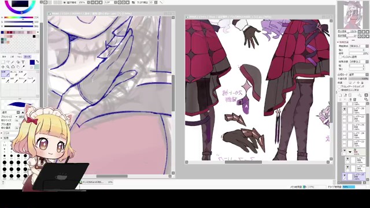This screenshot has height=208, width=370.
Task: Adjust the Hue slider
Action: click(18, 17)
